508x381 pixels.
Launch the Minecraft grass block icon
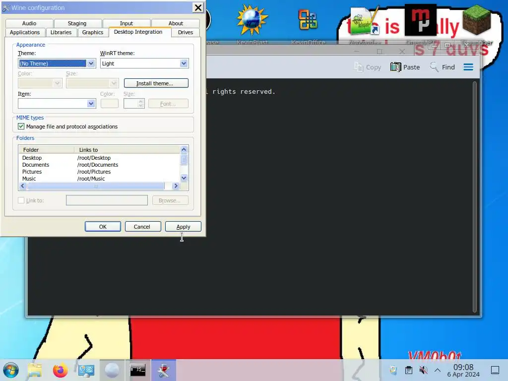[x=476, y=20]
